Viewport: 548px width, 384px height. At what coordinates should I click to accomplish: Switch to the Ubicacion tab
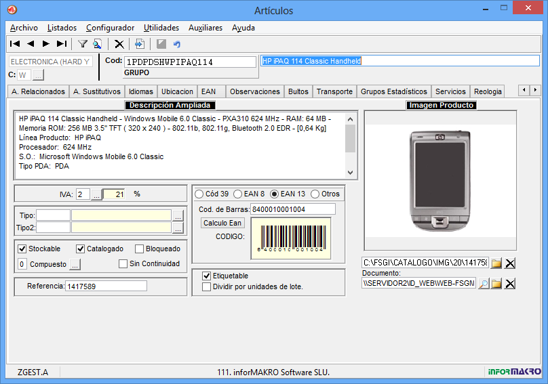tap(177, 91)
